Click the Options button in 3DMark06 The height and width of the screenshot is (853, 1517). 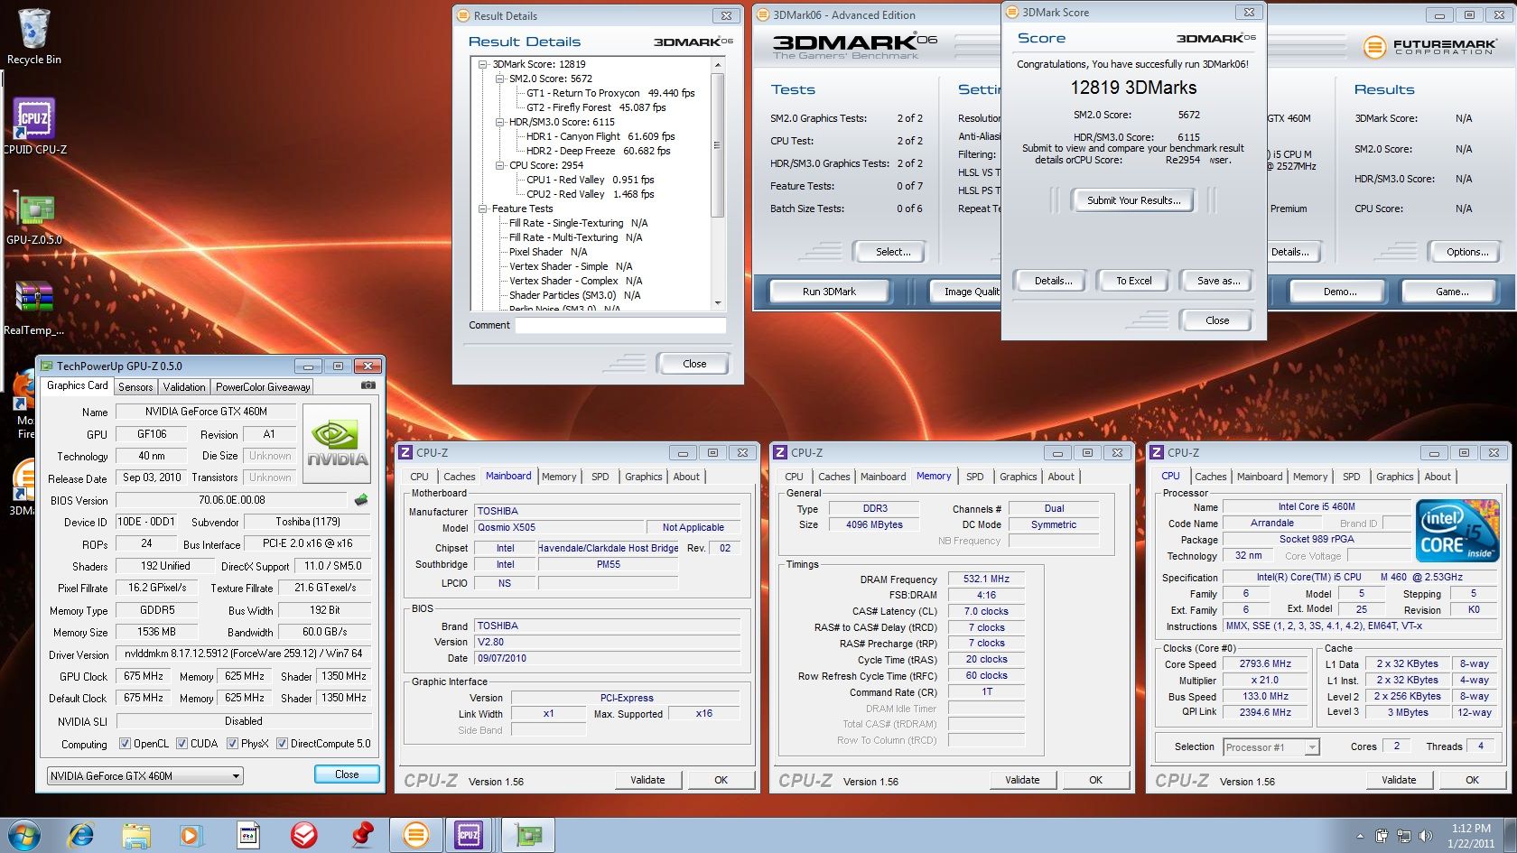tap(1467, 252)
